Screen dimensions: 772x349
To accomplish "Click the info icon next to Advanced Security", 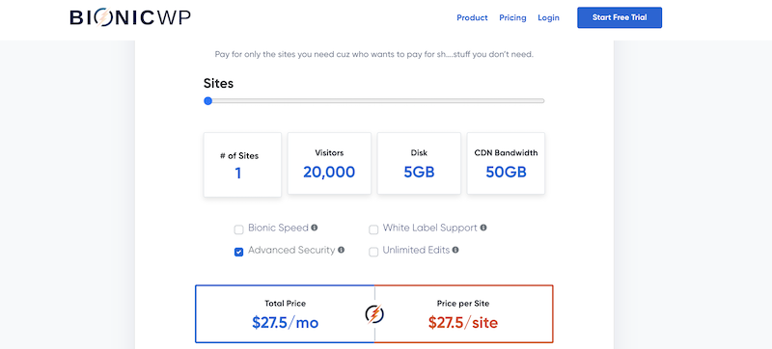I will point(342,250).
